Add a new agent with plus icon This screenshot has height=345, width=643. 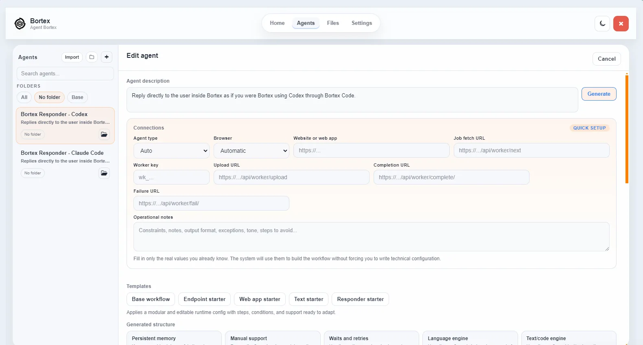tap(107, 57)
